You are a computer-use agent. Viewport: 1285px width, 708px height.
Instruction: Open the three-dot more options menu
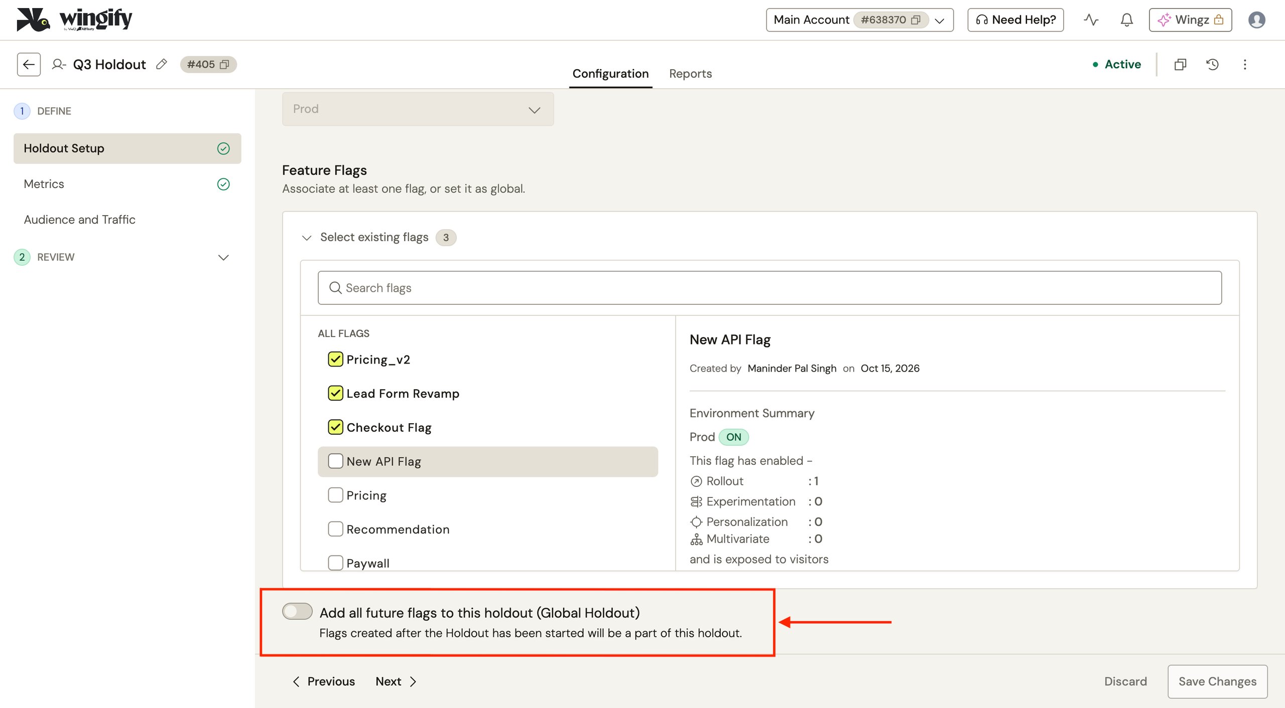[1245, 64]
